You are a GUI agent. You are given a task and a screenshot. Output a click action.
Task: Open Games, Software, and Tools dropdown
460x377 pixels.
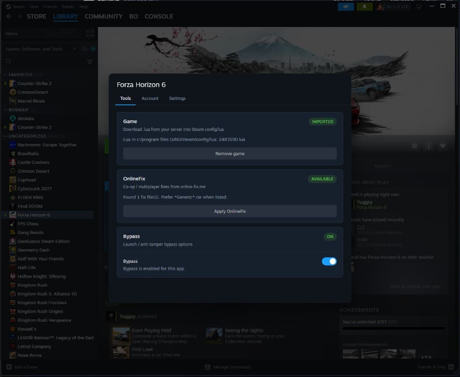41,49
